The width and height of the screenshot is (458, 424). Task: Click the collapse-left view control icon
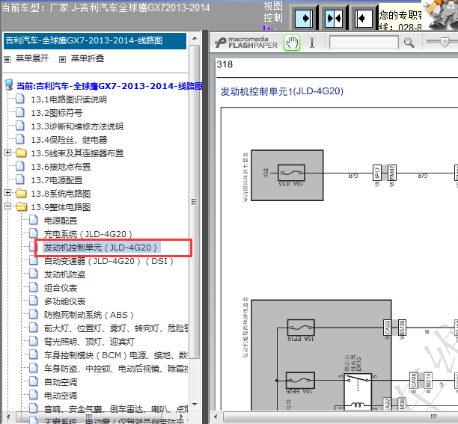click(364, 19)
